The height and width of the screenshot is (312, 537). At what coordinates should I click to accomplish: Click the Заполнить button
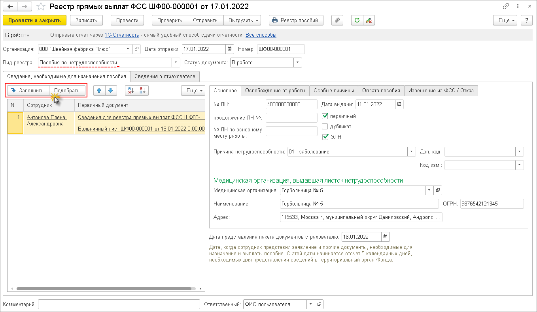(28, 90)
